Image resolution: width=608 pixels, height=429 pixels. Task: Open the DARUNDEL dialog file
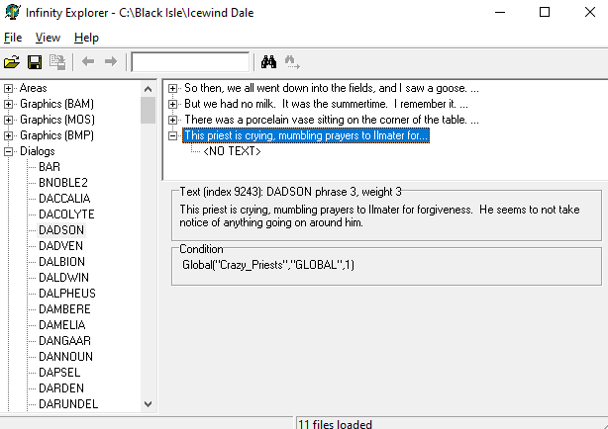pos(68,404)
